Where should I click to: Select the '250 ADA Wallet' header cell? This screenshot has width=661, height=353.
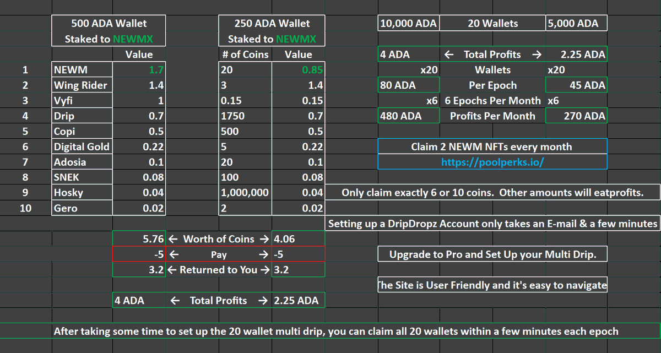click(272, 24)
